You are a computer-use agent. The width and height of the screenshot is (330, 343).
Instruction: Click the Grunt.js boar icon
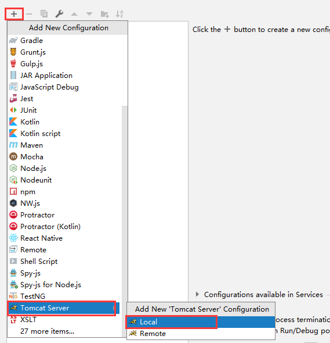pos(13,52)
